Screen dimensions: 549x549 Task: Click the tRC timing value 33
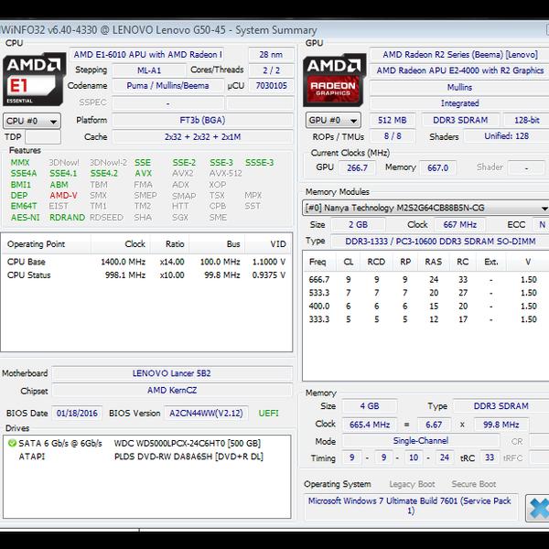click(x=490, y=458)
